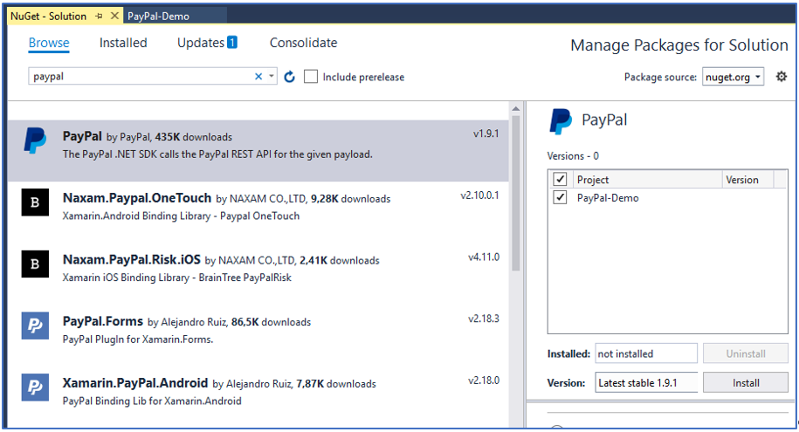Click the v2.18.0 version label
Image resolution: width=799 pixels, height=432 pixels.
click(x=484, y=380)
